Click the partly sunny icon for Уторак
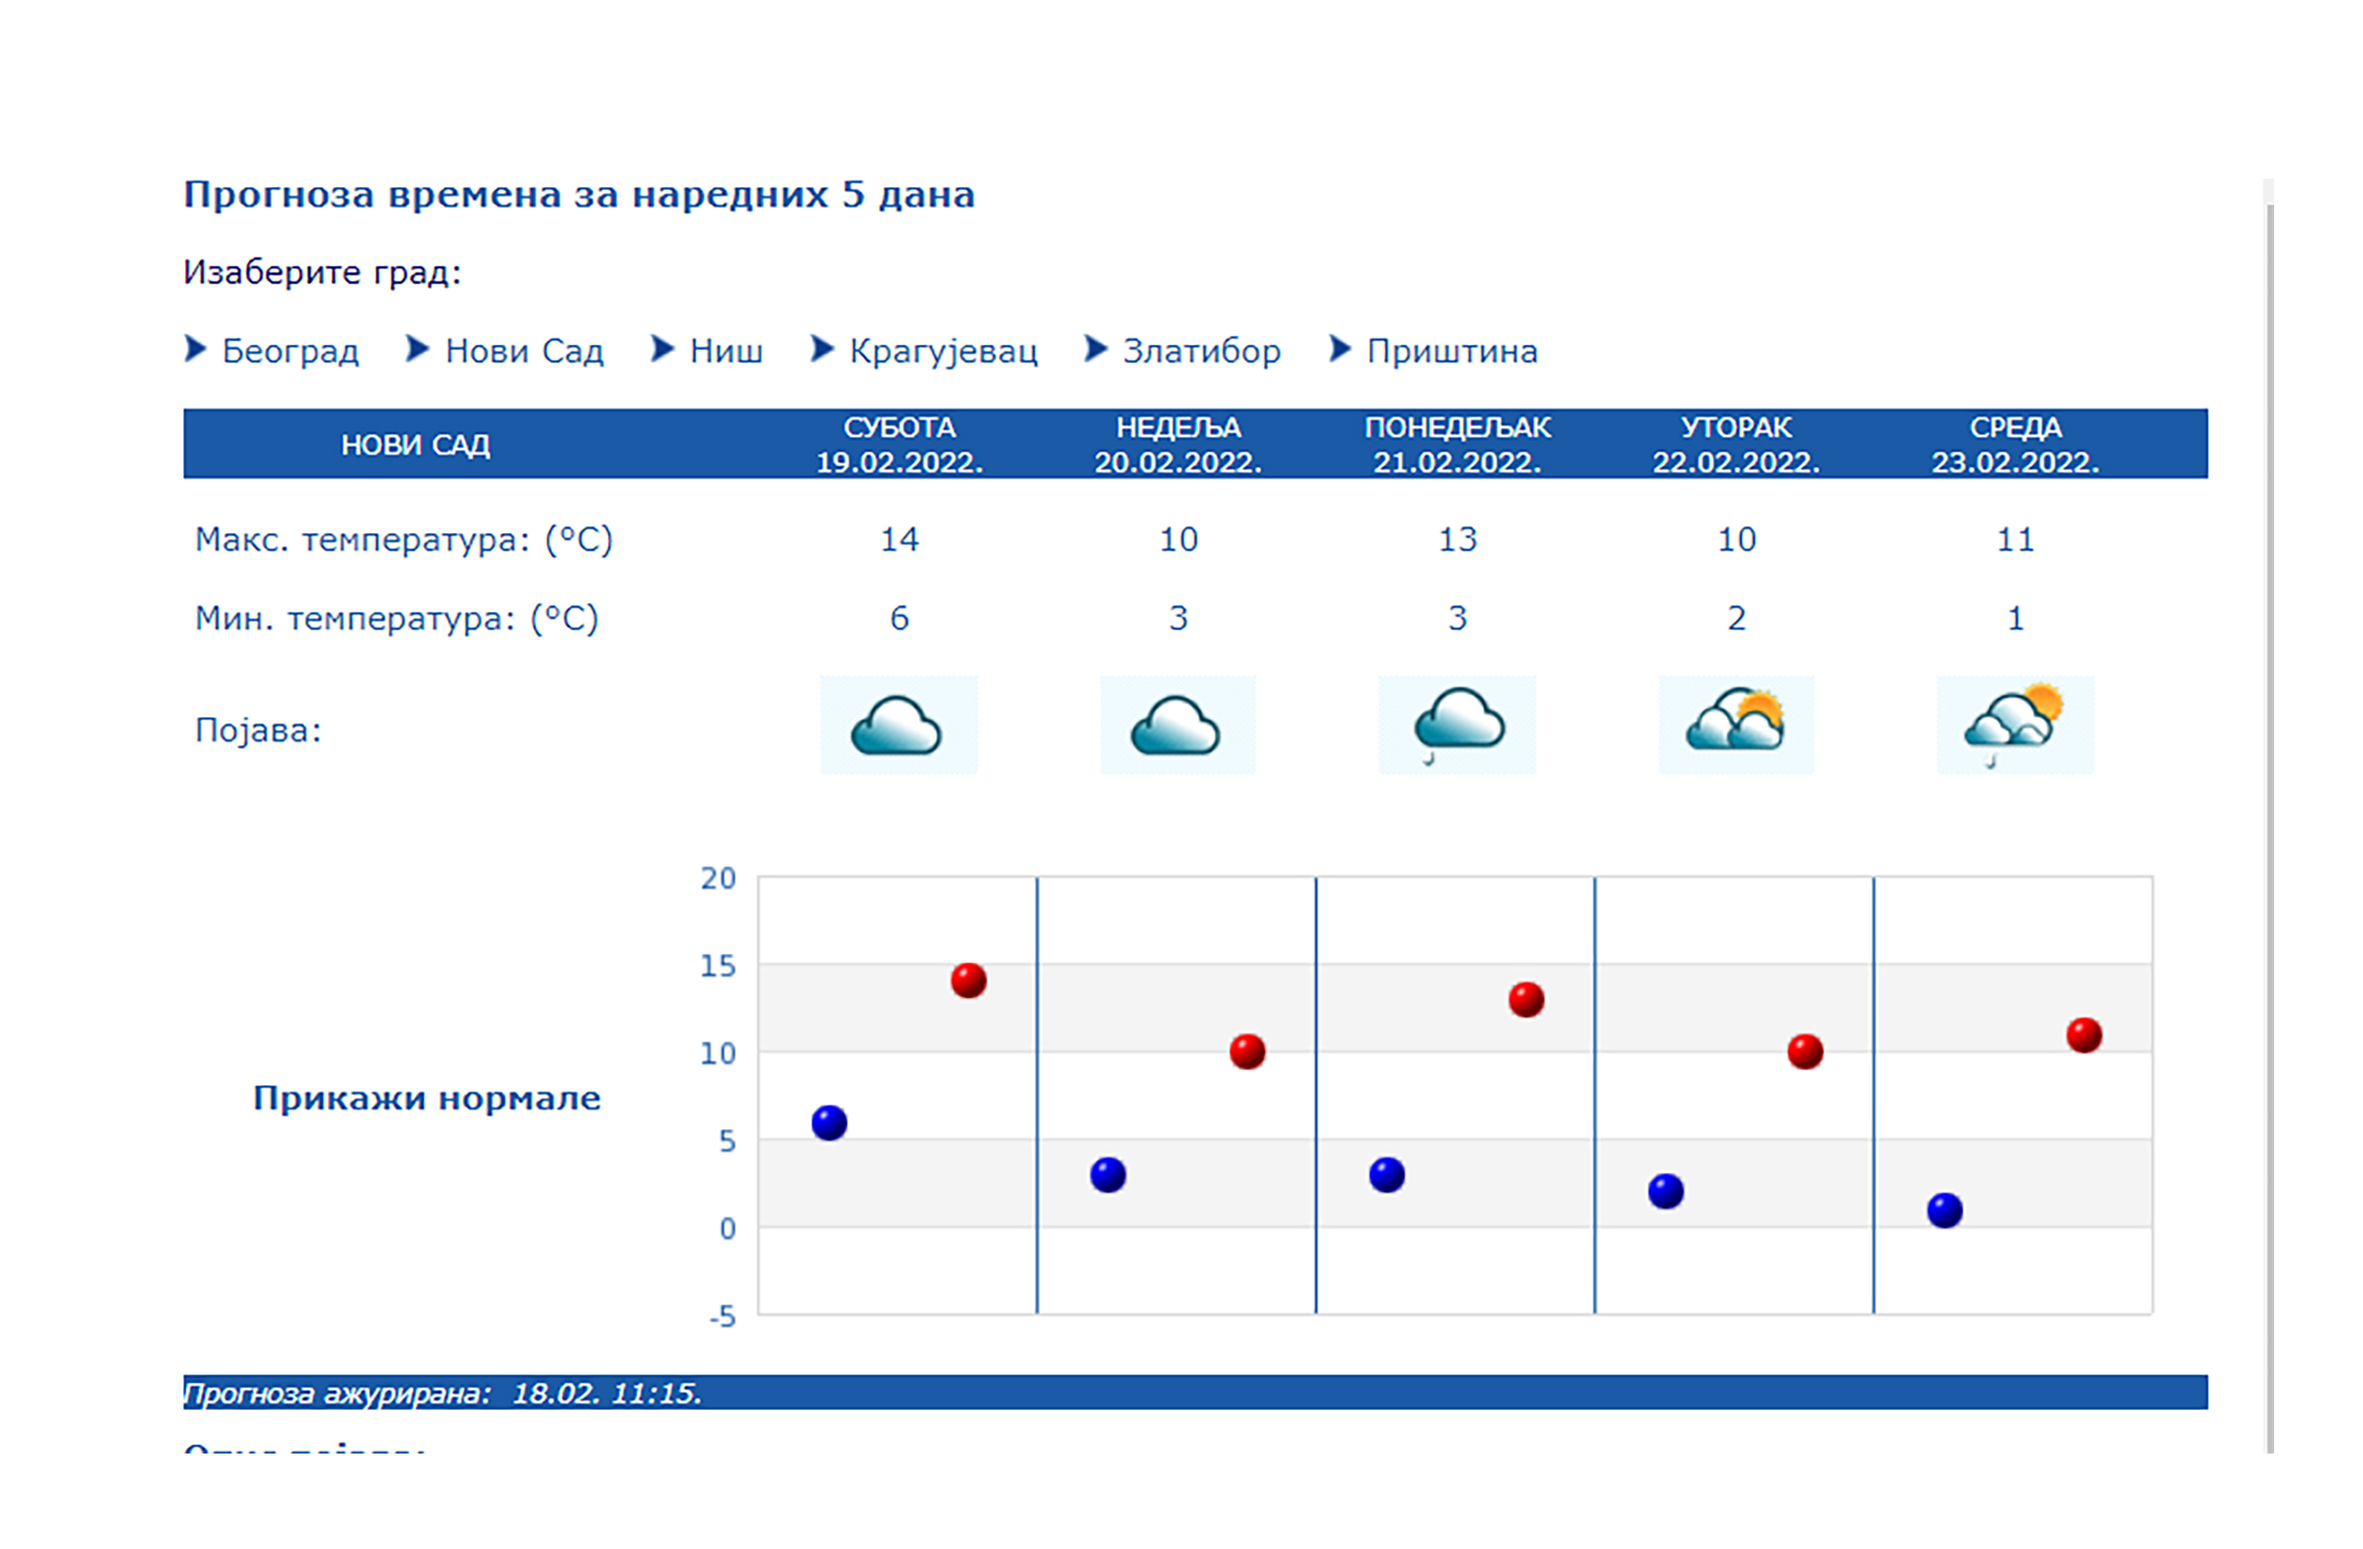Viewport: 2363px width, 1549px height. tap(1735, 723)
